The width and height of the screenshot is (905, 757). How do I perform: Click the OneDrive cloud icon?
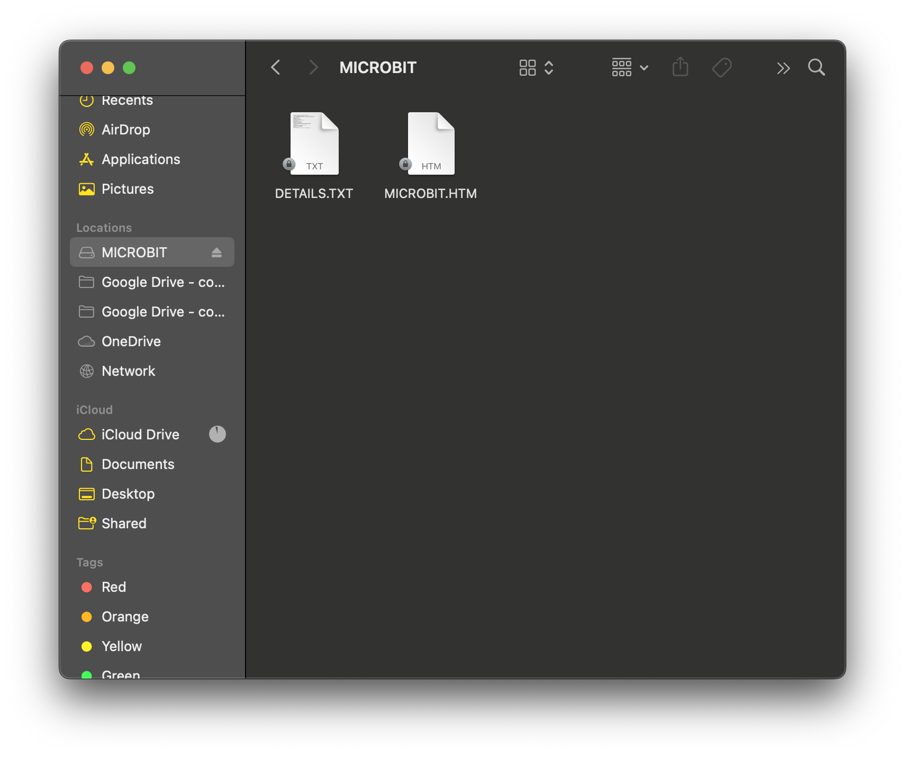(86, 341)
